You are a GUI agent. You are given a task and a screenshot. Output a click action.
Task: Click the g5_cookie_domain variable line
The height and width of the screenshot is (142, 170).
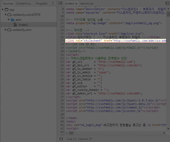87,90
